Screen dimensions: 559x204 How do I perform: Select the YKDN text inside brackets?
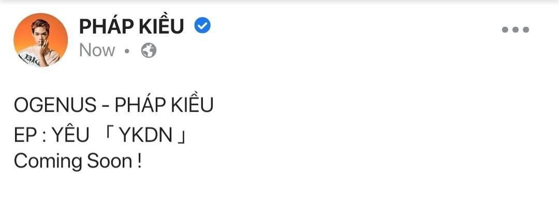(145, 136)
